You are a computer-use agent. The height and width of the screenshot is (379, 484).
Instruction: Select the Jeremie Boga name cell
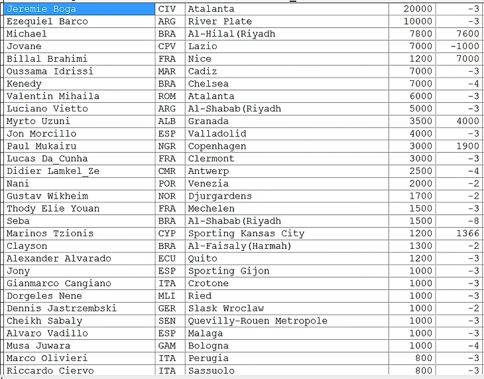point(80,9)
